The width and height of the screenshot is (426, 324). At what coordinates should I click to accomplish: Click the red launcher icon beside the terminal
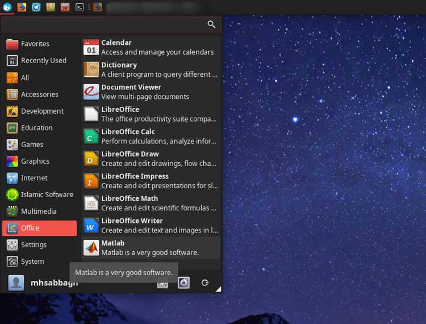click(65, 7)
